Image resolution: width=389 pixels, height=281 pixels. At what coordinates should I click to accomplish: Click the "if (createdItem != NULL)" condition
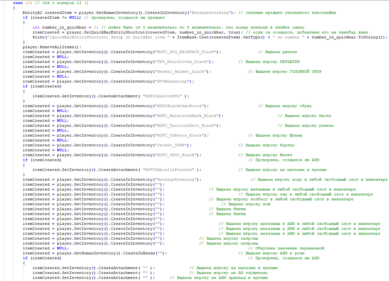[51, 18]
